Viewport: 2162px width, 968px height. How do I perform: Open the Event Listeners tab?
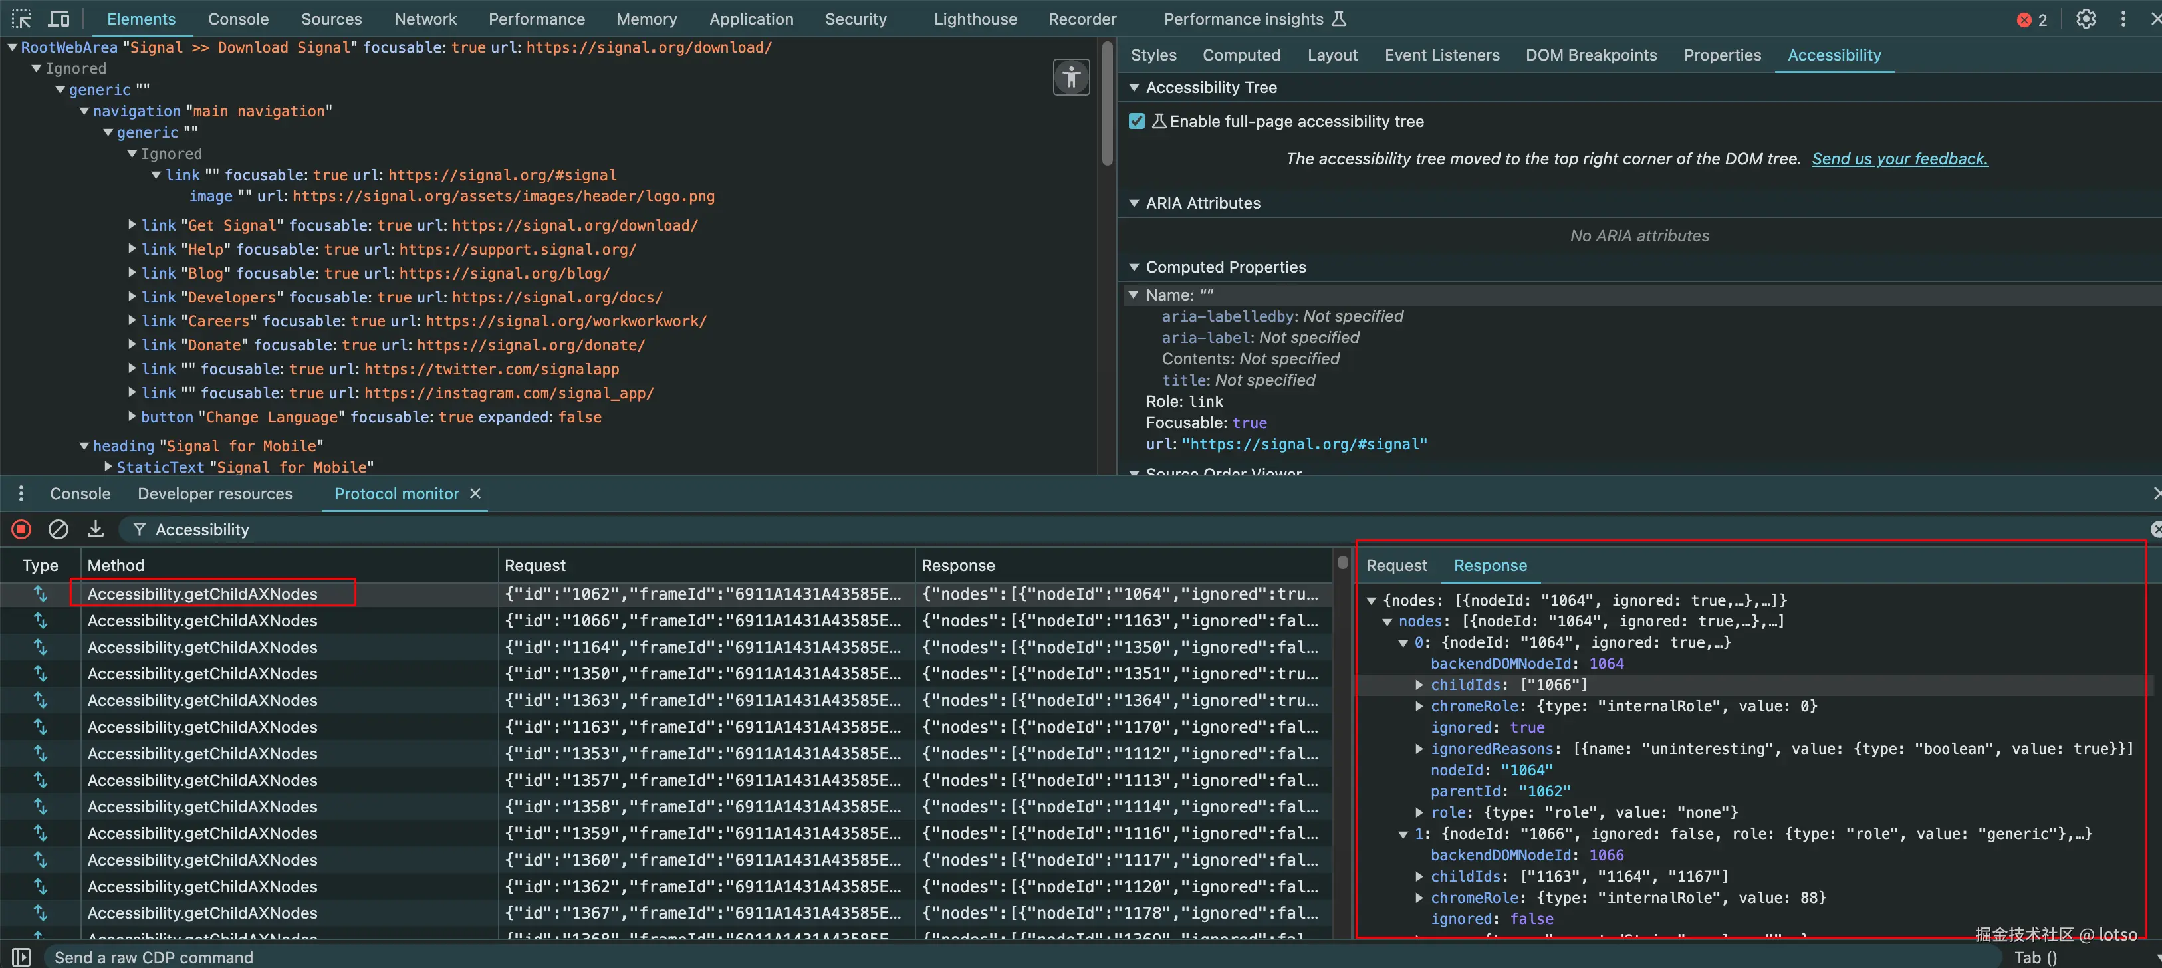click(x=1441, y=55)
